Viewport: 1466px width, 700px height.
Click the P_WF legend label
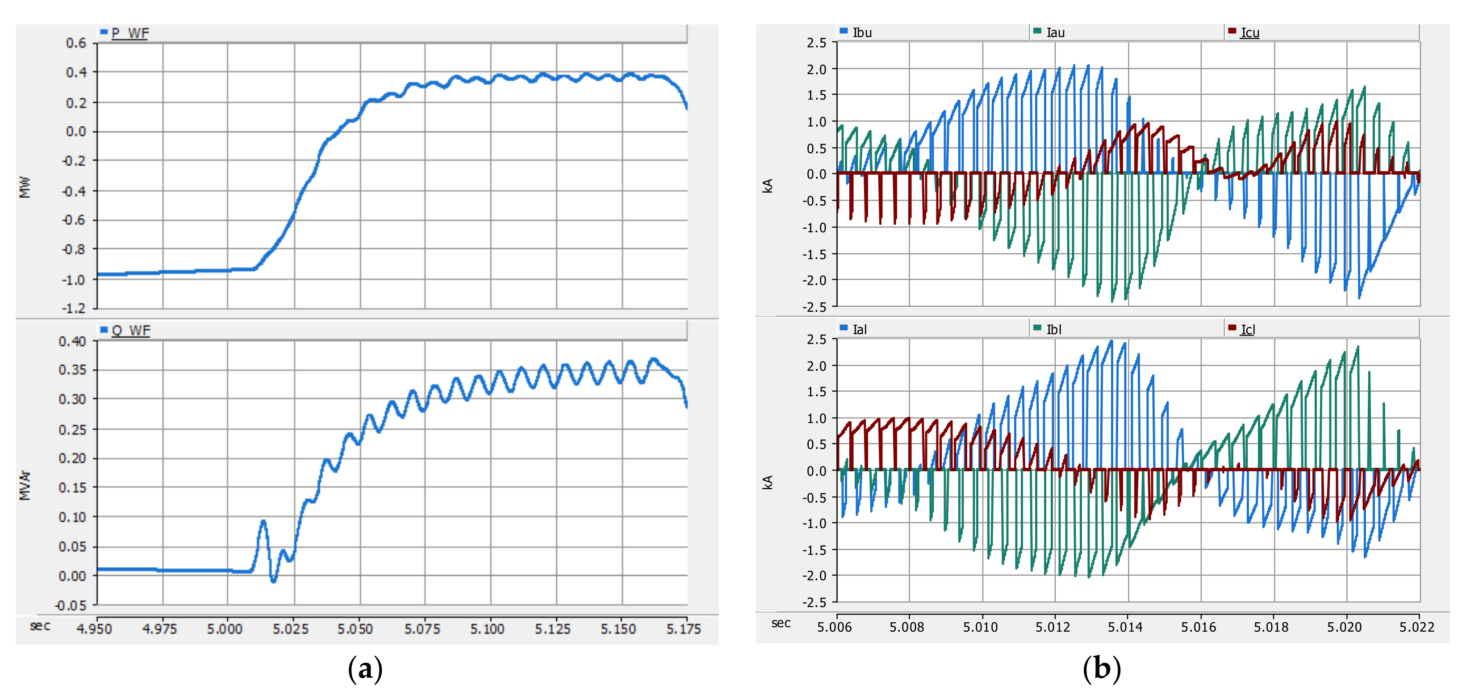(130, 33)
